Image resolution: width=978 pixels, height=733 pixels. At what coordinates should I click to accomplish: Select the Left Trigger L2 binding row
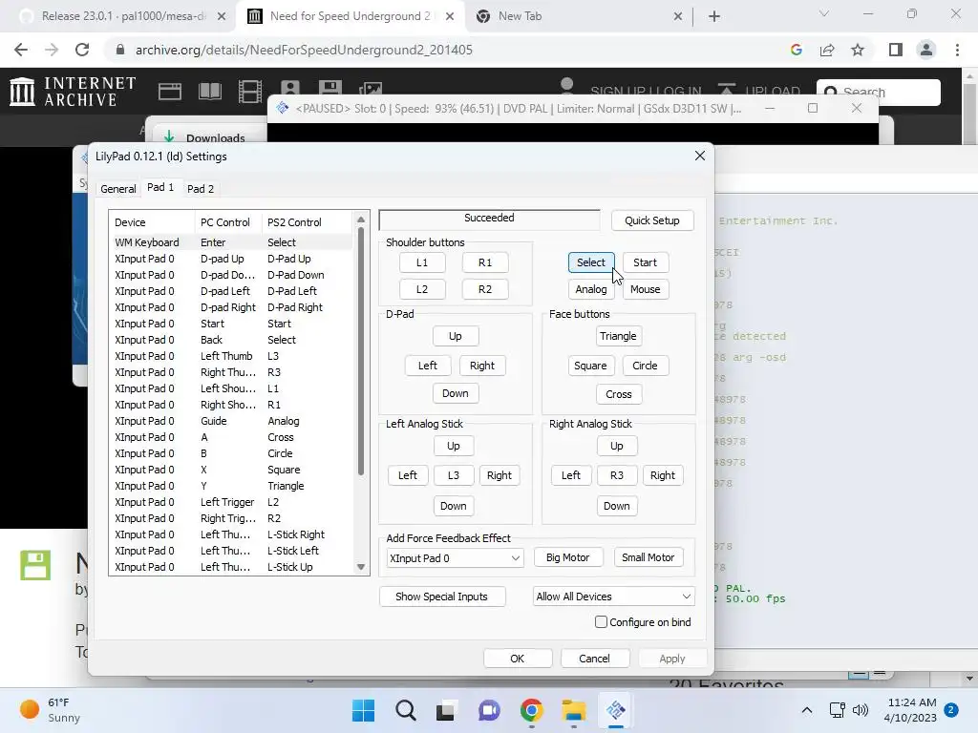click(x=231, y=502)
